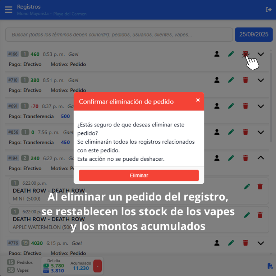Click order number #856 badge

(x=13, y=132)
